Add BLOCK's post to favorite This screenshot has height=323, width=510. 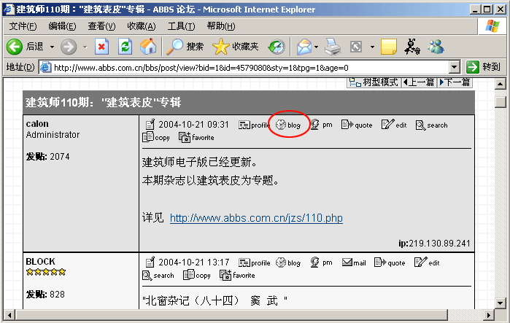tap(237, 275)
